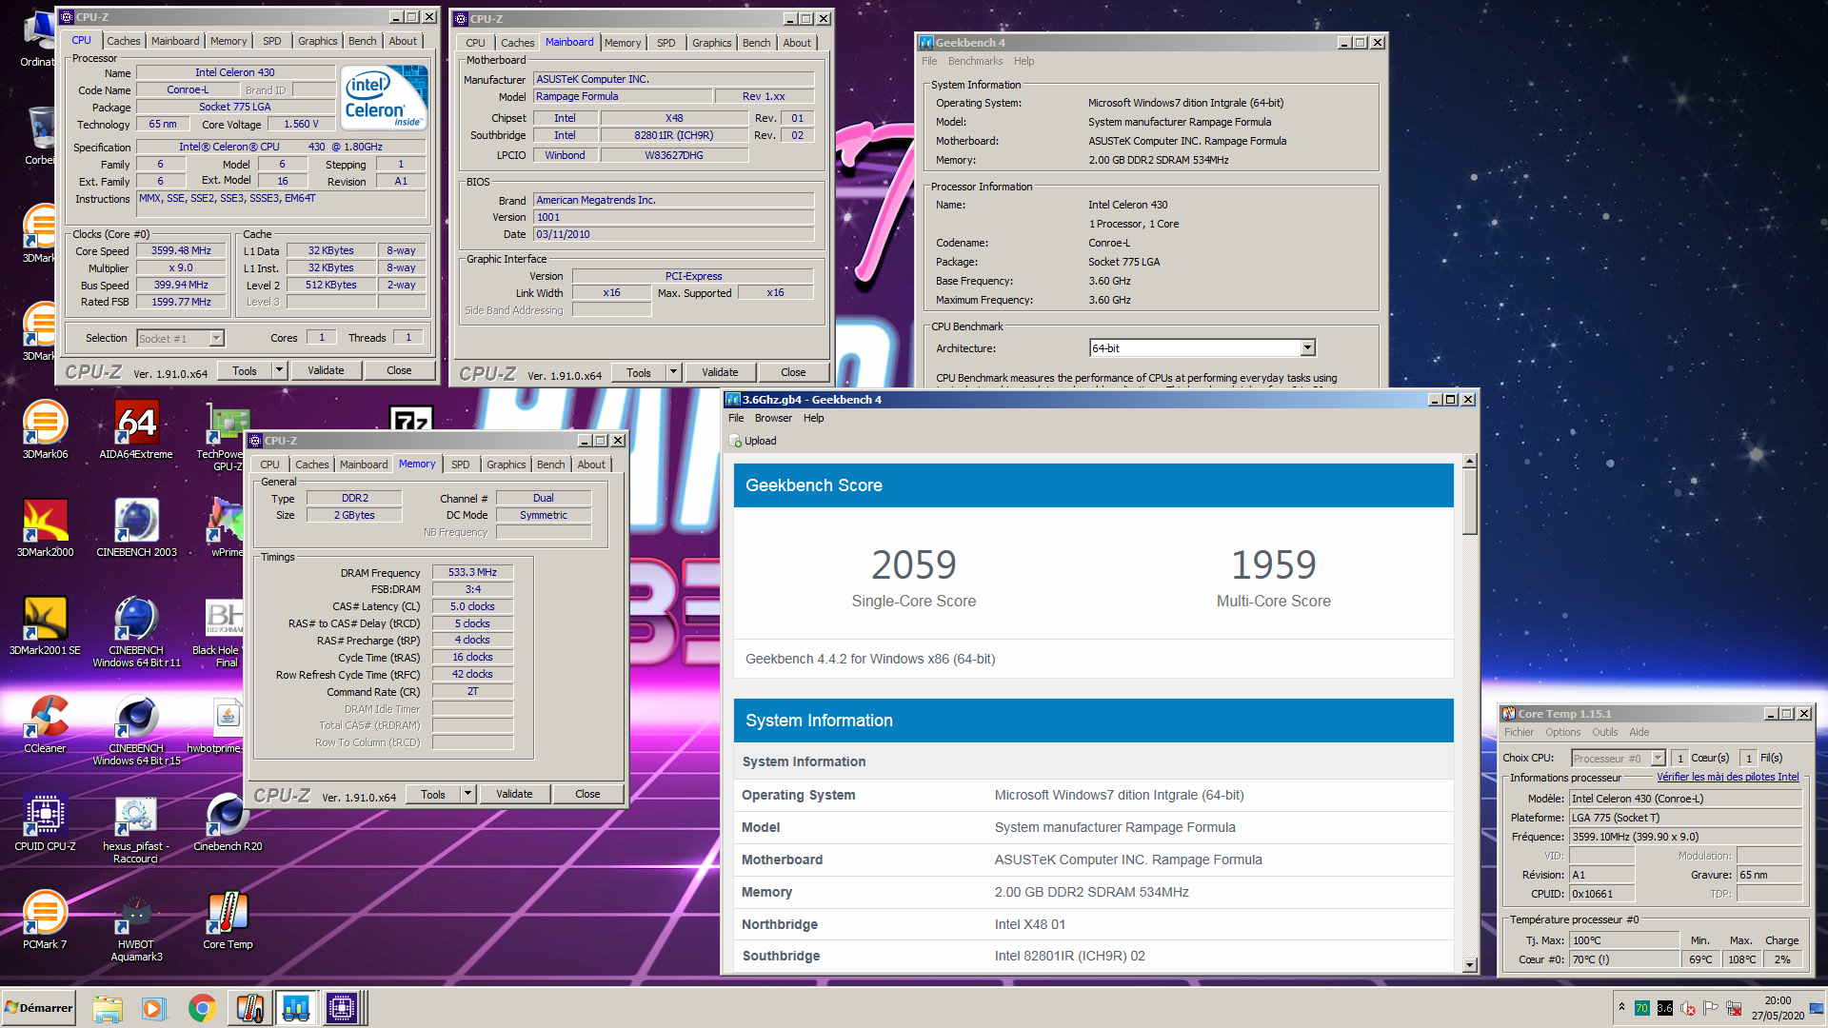The height and width of the screenshot is (1028, 1828).
Task: Open the AIDA64 Extreme desktop shortcut
Action: click(x=136, y=430)
